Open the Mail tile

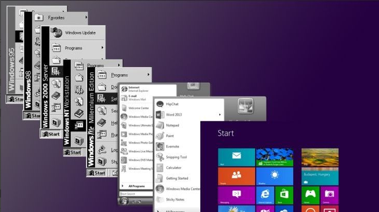[236, 157]
